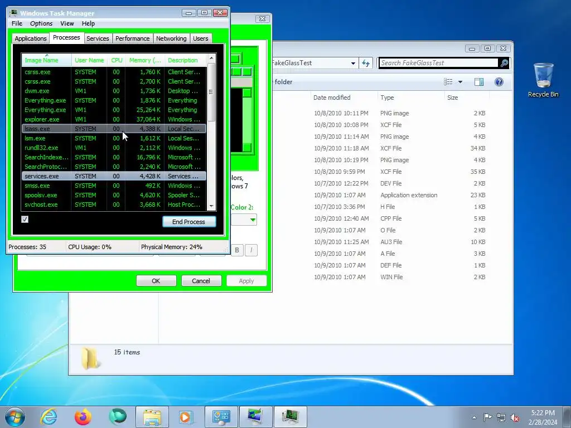Toggle show processes from all users checkbox

coord(25,219)
